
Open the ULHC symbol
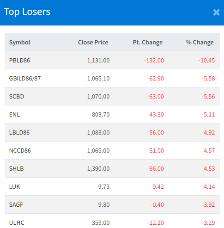(x=17, y=222)
